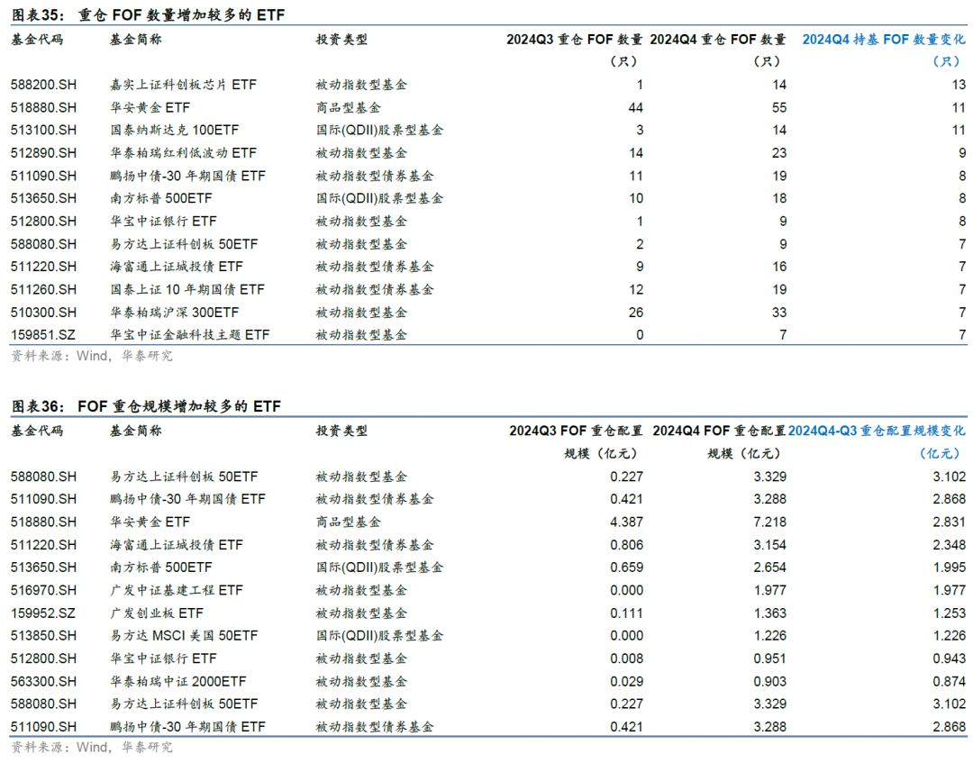Click the value 7.218 in 图表36
This screenshot has height=763, width=973.
coord(769,522)
